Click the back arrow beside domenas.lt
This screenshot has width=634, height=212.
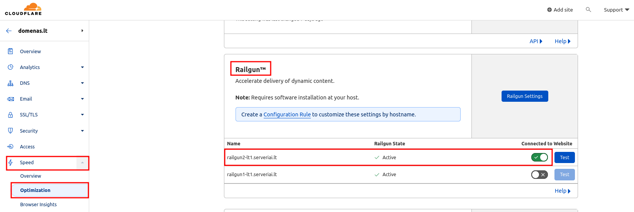[9, 31]
